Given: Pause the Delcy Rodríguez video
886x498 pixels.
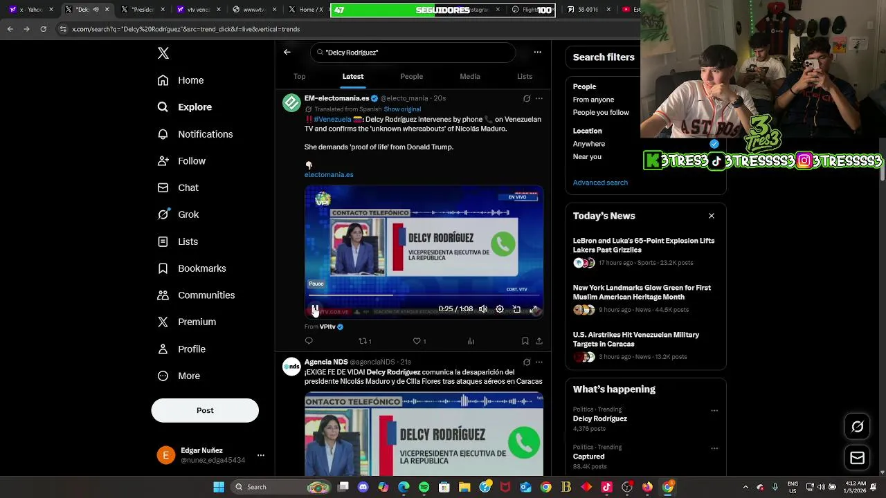Looking at the screenshot, I should [x=315, y=309].
